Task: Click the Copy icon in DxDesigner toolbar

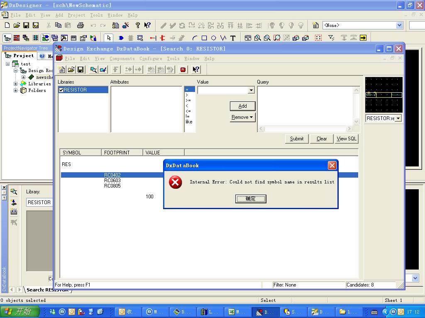Action: coord(58,25)
